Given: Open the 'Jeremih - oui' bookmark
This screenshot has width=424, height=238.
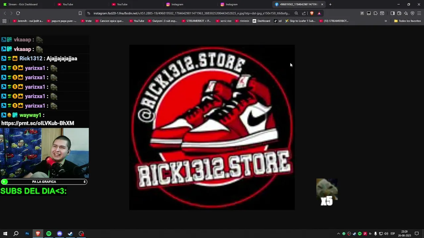Looking at the screenshot, I should coord(28,21).
